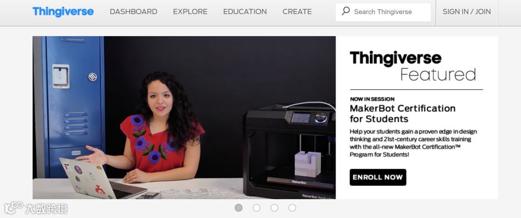Click Sign In / Join
The width and height of the screenshot is (521, 218).
coord(466,12)
